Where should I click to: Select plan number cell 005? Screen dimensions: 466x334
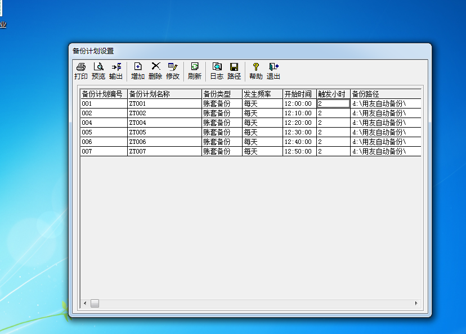click(104, 132)
